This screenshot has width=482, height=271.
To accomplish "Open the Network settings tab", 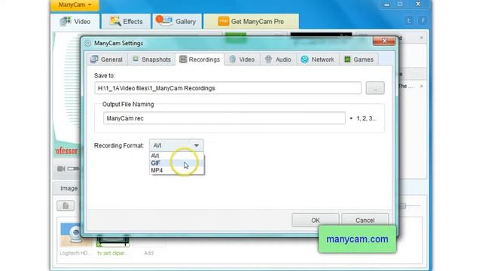I will point(318,59).
